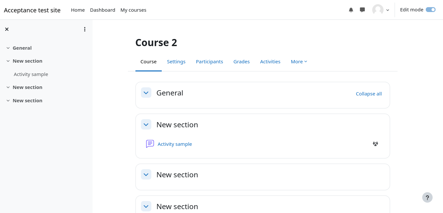
Task: Open the Grades tab
Action: tap(241, 62)
